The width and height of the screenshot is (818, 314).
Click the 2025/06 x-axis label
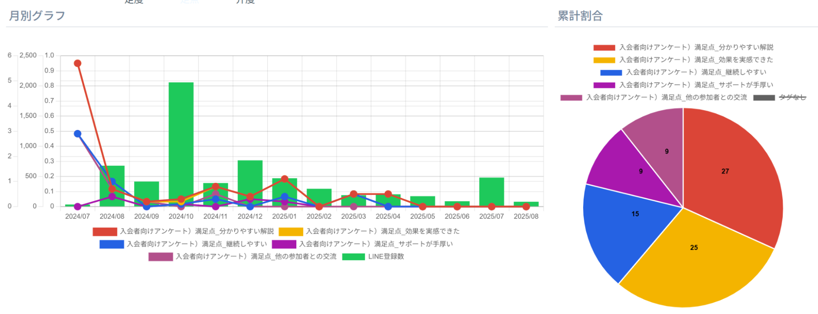tap(457, 216)
